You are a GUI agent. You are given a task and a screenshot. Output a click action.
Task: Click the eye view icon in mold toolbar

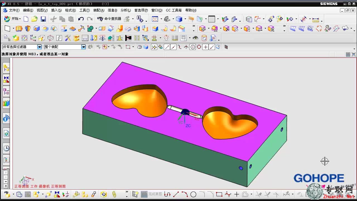[x=195, y=38]
